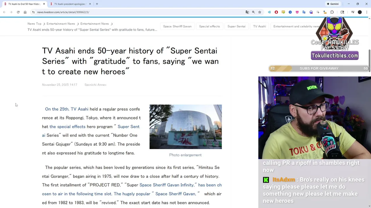371x208 pixels.
Task: Open the dotted-square screenshot capture extension
Action: [318, 12]
